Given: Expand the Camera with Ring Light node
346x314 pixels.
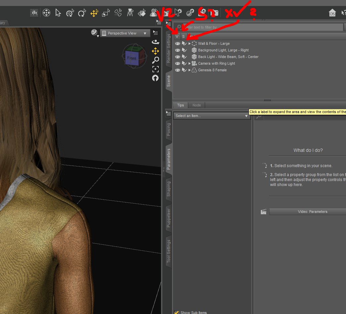Looking at the screenshot, I should (x=189, y=63).
